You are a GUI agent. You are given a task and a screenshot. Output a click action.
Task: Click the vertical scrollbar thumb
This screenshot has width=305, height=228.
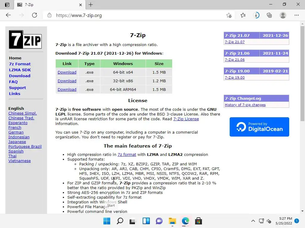(x=302, y=74)
